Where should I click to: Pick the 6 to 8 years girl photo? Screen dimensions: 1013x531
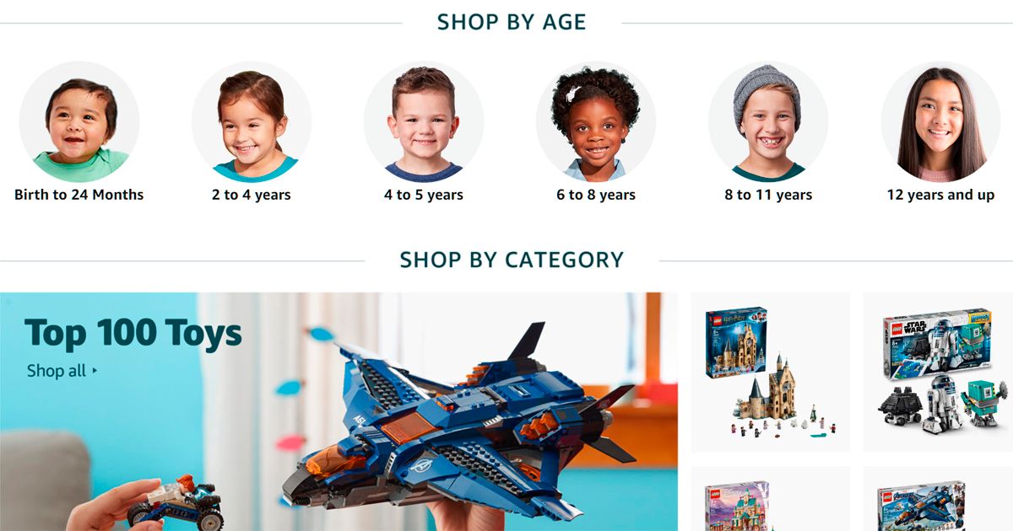coord(596,121)
